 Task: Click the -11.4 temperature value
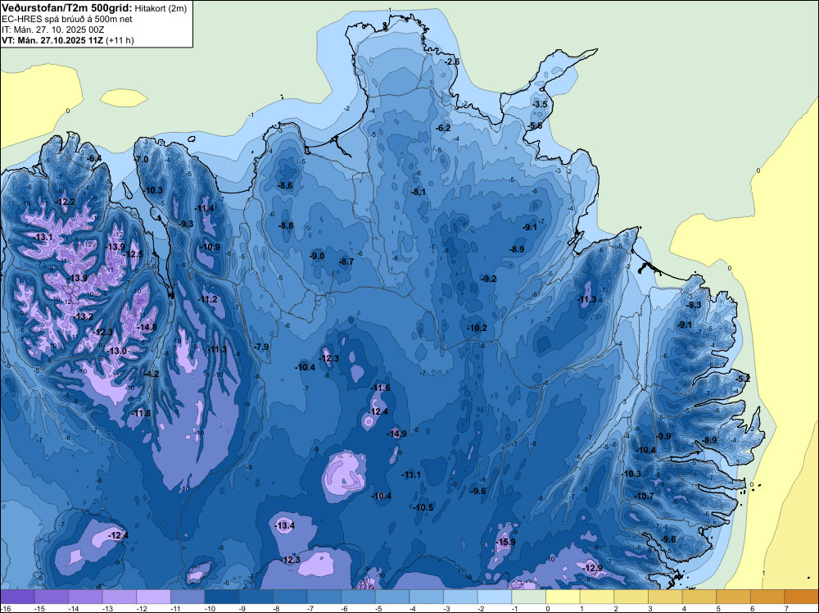click(x=204, y=208)
